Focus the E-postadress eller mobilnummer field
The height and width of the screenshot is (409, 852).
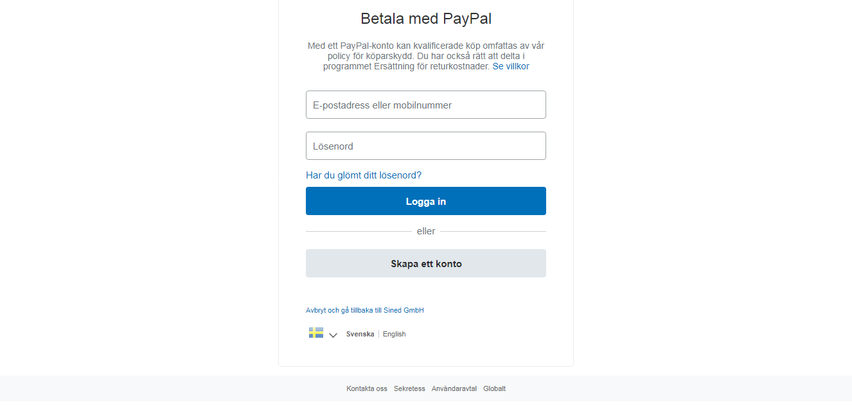[426, 105]
